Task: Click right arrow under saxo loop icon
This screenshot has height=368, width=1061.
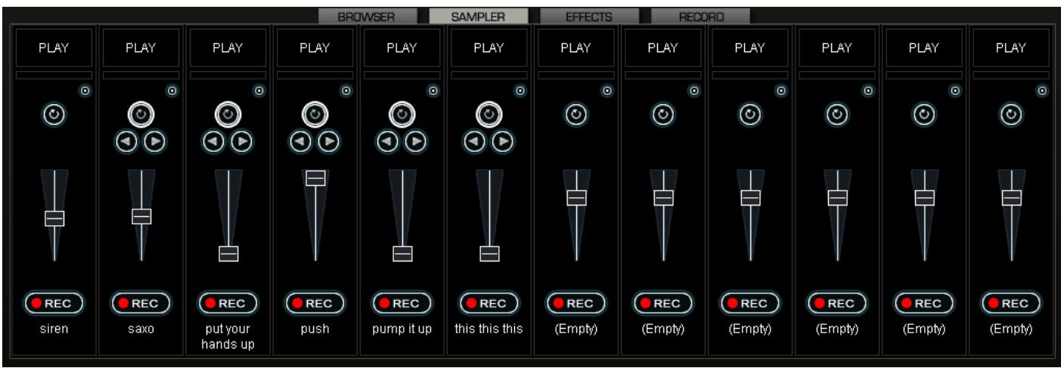Action: coord(154,141)
